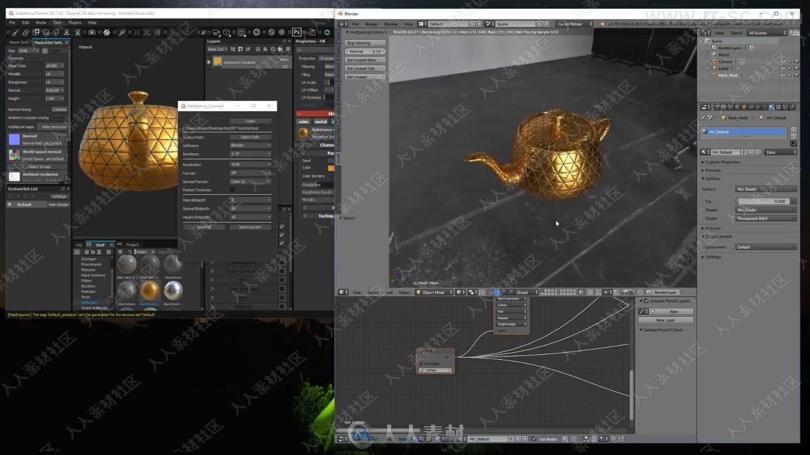Toggle the Use Nodes checkbox in node editor
The height and width of the screenshot is (455, 810).
534,439
